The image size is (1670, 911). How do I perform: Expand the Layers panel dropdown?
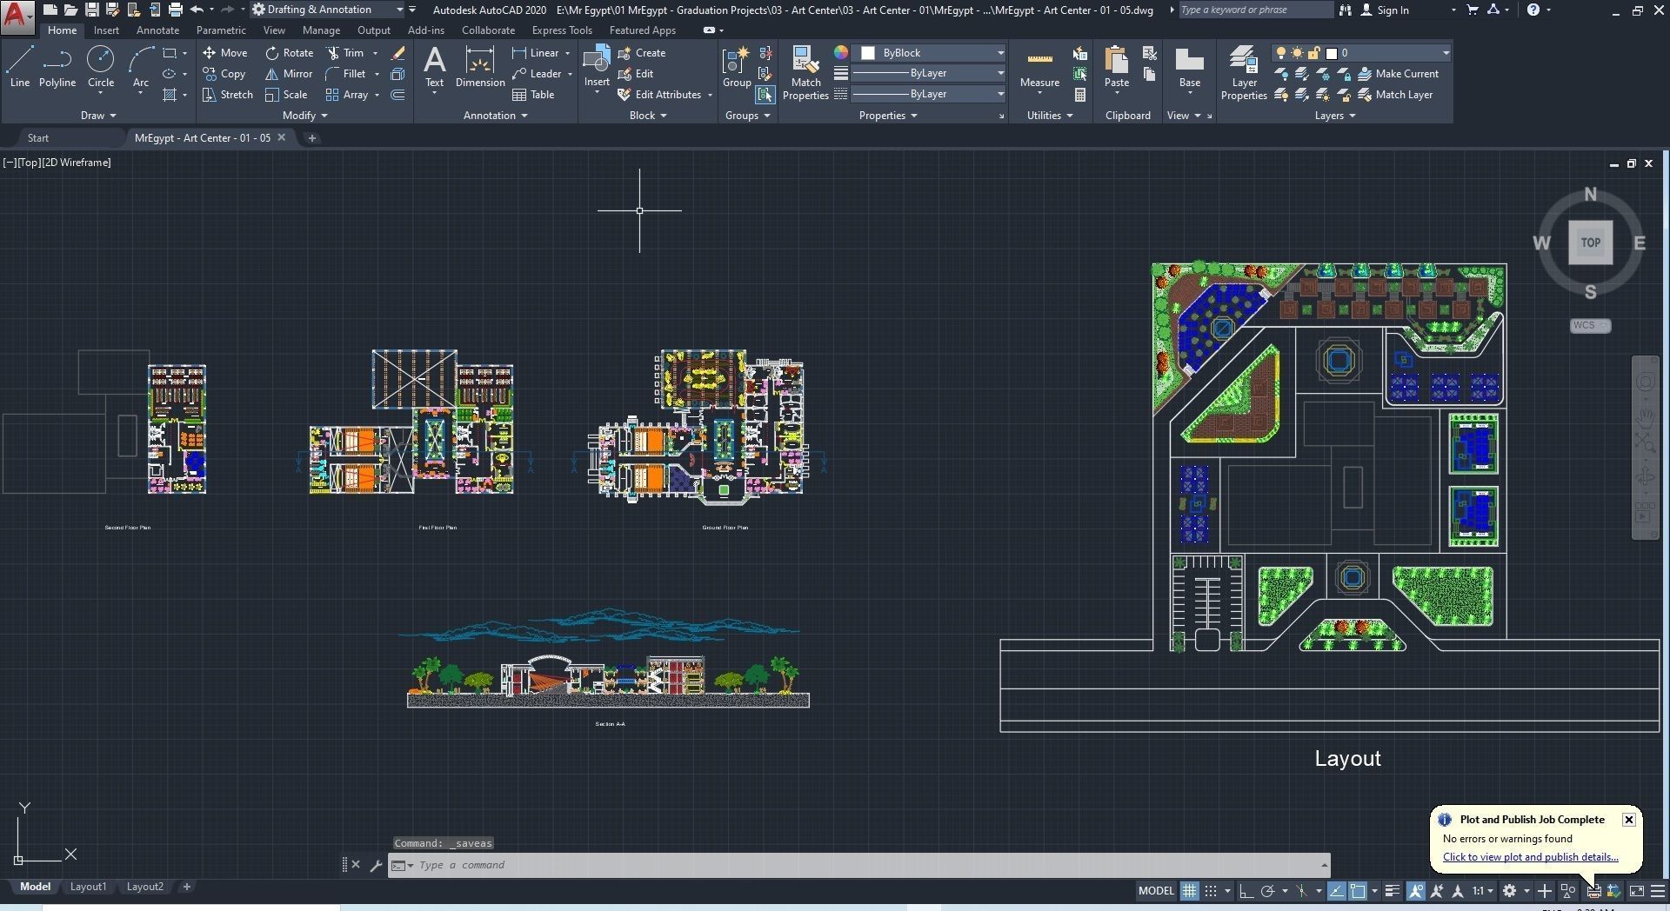(1335, 116)
